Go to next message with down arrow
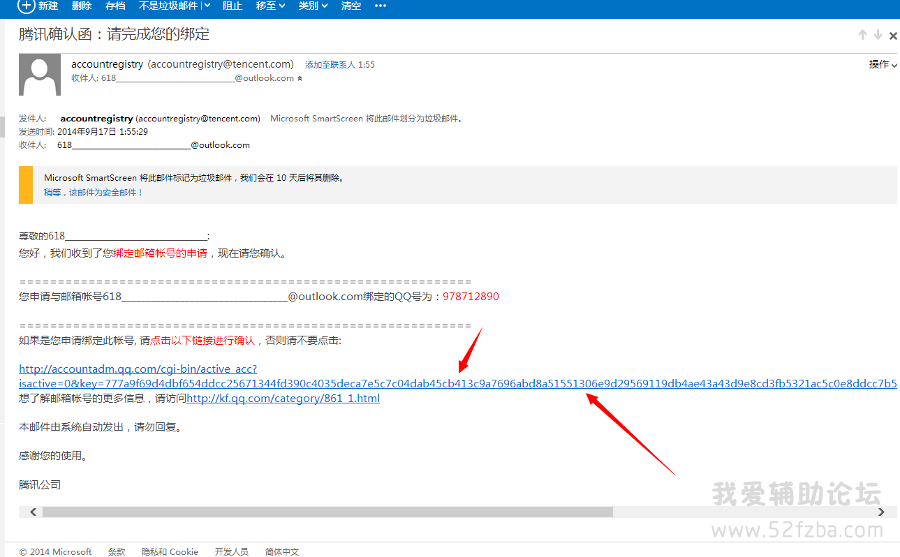This screenshot has width=900, height=557. [878, 35]
